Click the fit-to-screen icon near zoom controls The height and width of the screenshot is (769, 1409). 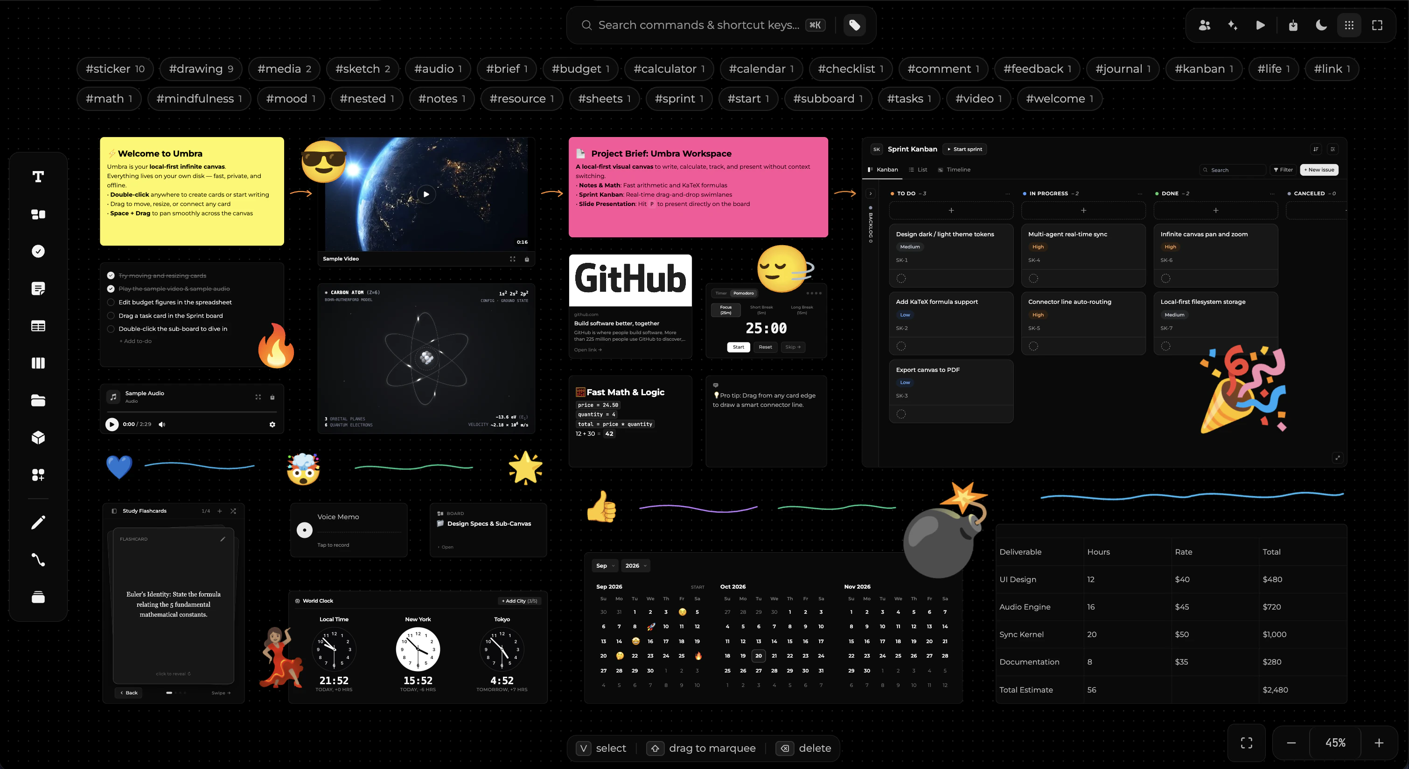[x=1247, y=742]
